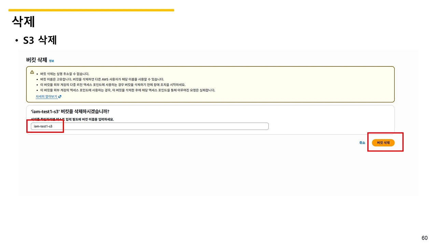This screenshot has height=245, width=437.
Task: Click the warning triangle icon in the alert box
Action: [32, 72]
